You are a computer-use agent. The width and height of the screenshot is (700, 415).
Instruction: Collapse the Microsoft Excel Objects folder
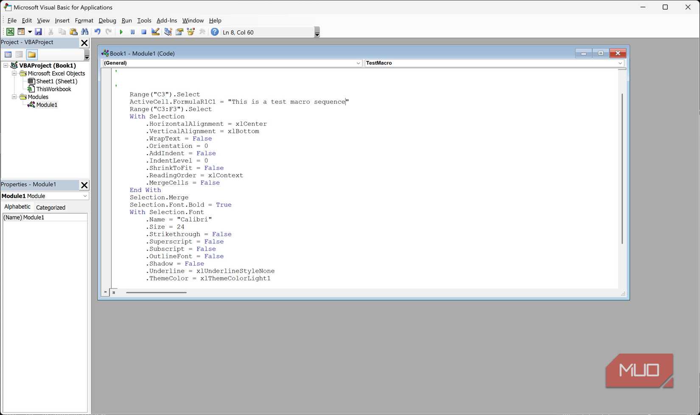click(x=14, y=73)
